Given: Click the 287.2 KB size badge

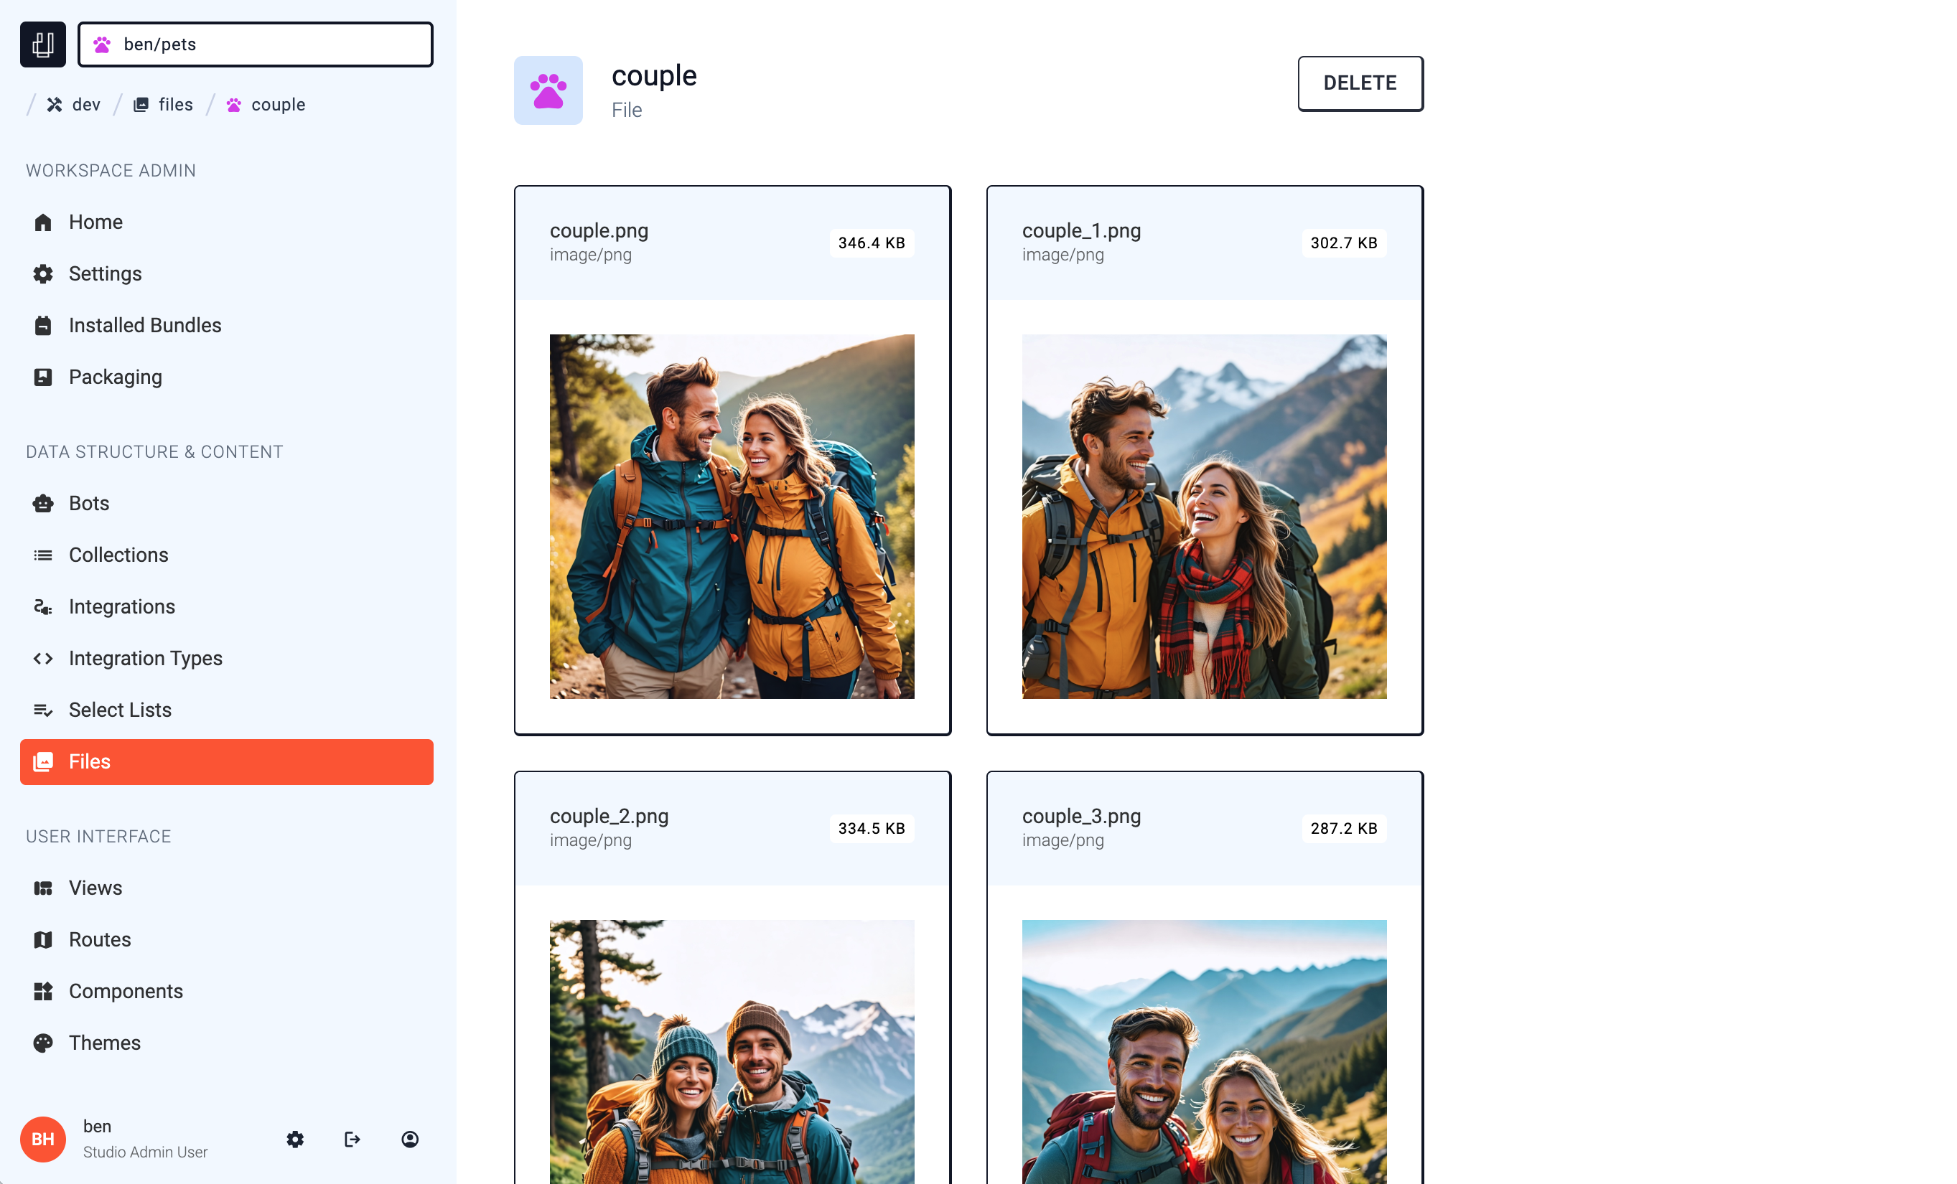Looking at the screenshot, I should [x=1344, y=828].
